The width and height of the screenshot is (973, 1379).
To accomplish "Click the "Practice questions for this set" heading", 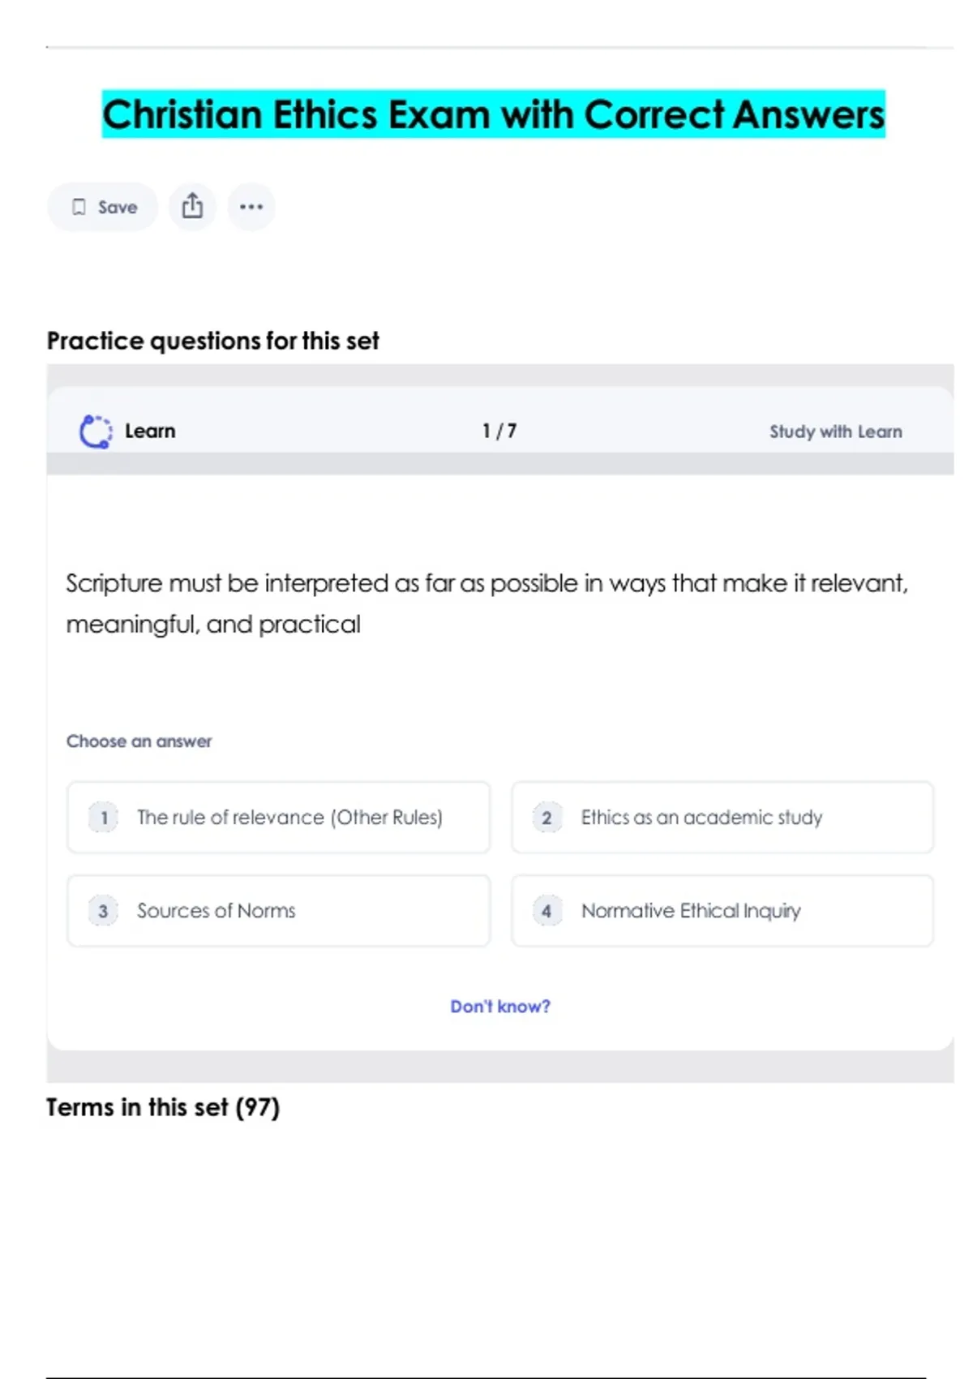I will pyautogui.click(x=212, y=341).
